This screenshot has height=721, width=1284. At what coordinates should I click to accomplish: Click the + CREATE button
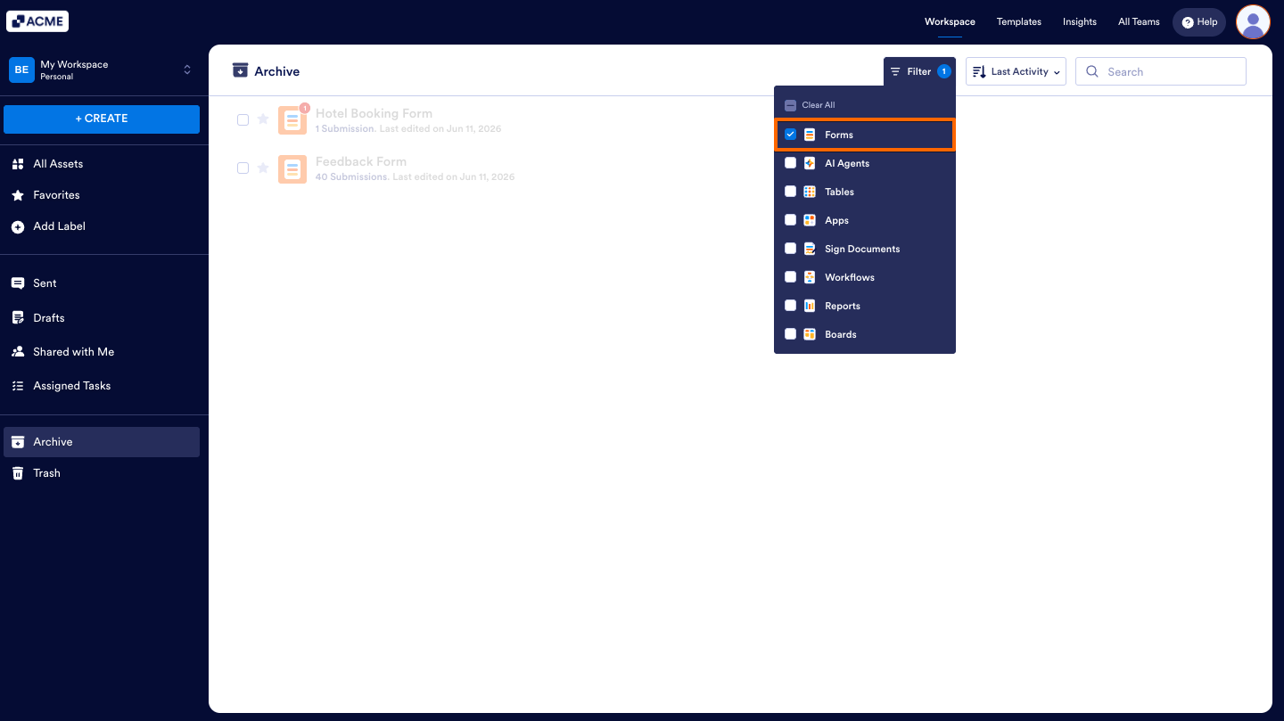(102, 119)
